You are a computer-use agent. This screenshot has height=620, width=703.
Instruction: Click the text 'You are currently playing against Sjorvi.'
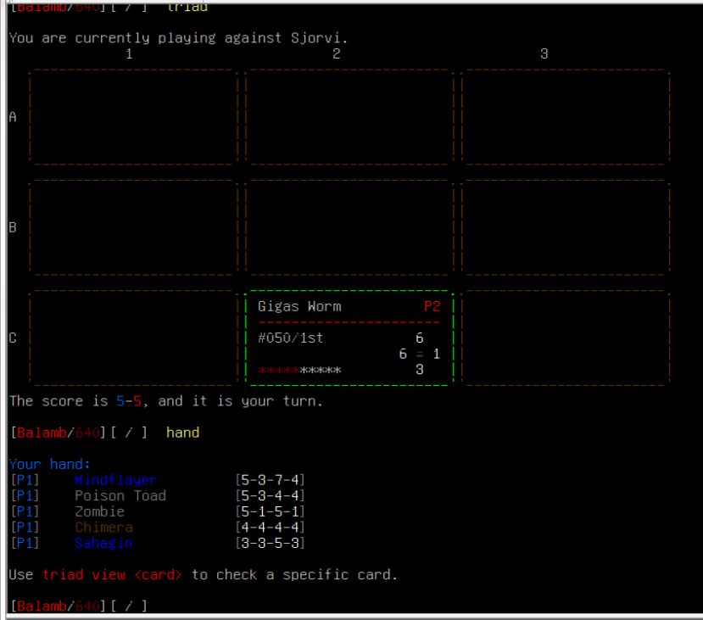[x=178, y=38]
